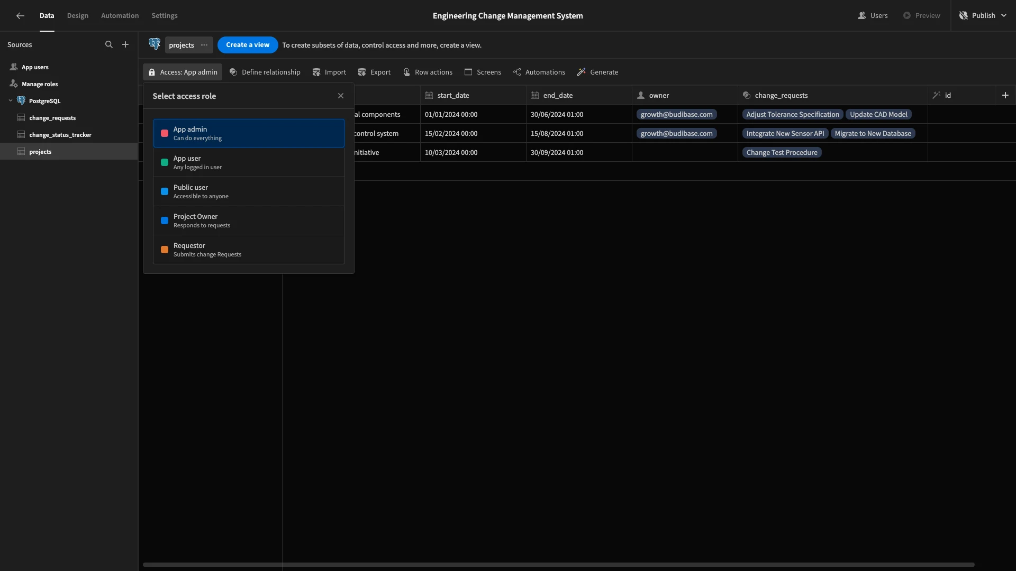Switch to the Automation tab
The height and width of the screenshot is (571, 1016).
point(120,16)
